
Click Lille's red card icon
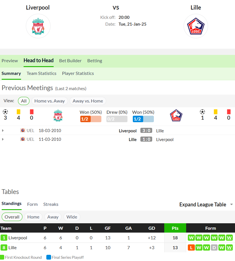(x=229, y=112)
